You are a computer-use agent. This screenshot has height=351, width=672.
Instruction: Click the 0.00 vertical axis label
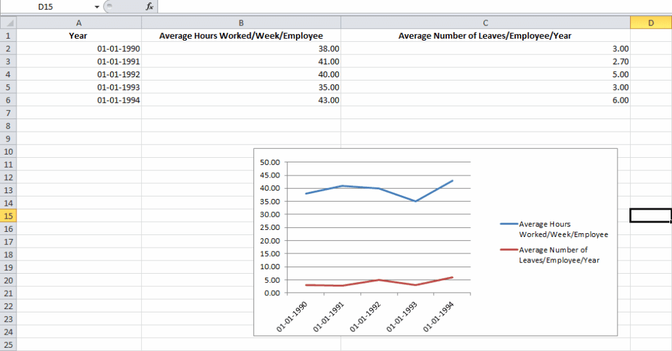[x=272, y=293]
